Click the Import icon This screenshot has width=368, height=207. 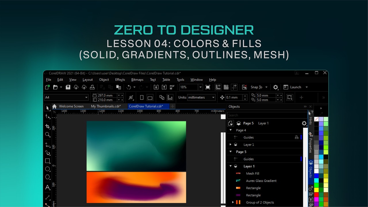(156, 87)
